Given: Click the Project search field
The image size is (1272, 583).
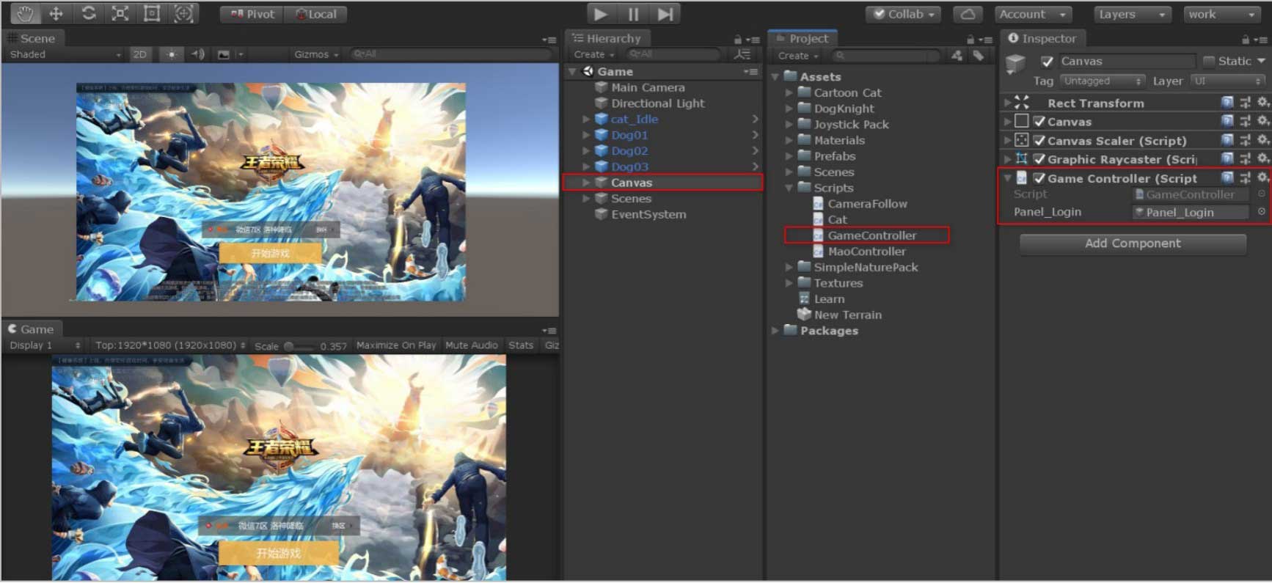Looking at the screenshot, I should click(x=886, y=56).
